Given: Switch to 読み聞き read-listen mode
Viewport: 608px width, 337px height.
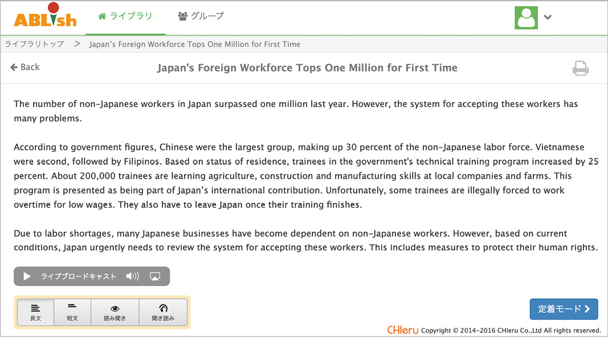Looking at the screenshot, I should [x=115, y=313].
